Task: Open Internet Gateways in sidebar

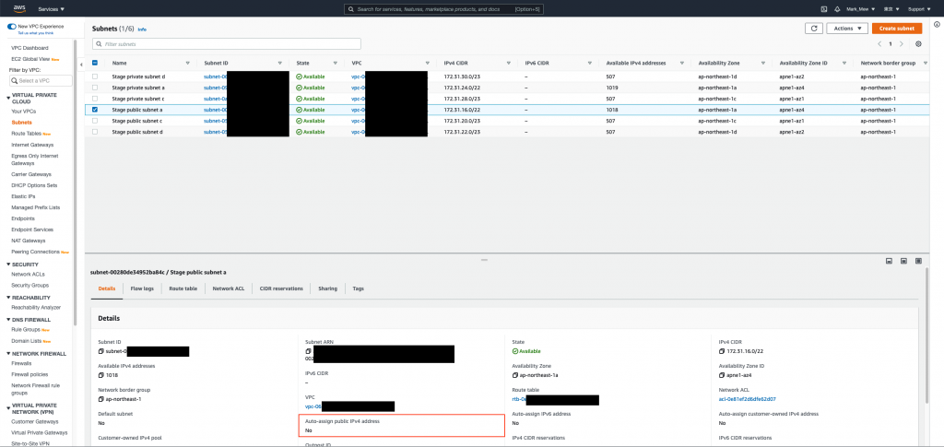Action: 32,145
